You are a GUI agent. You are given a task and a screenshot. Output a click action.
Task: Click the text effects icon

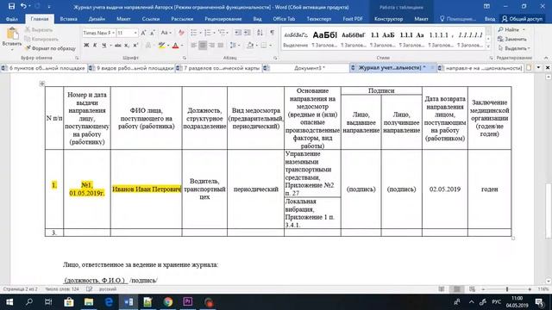pos(148,46)
